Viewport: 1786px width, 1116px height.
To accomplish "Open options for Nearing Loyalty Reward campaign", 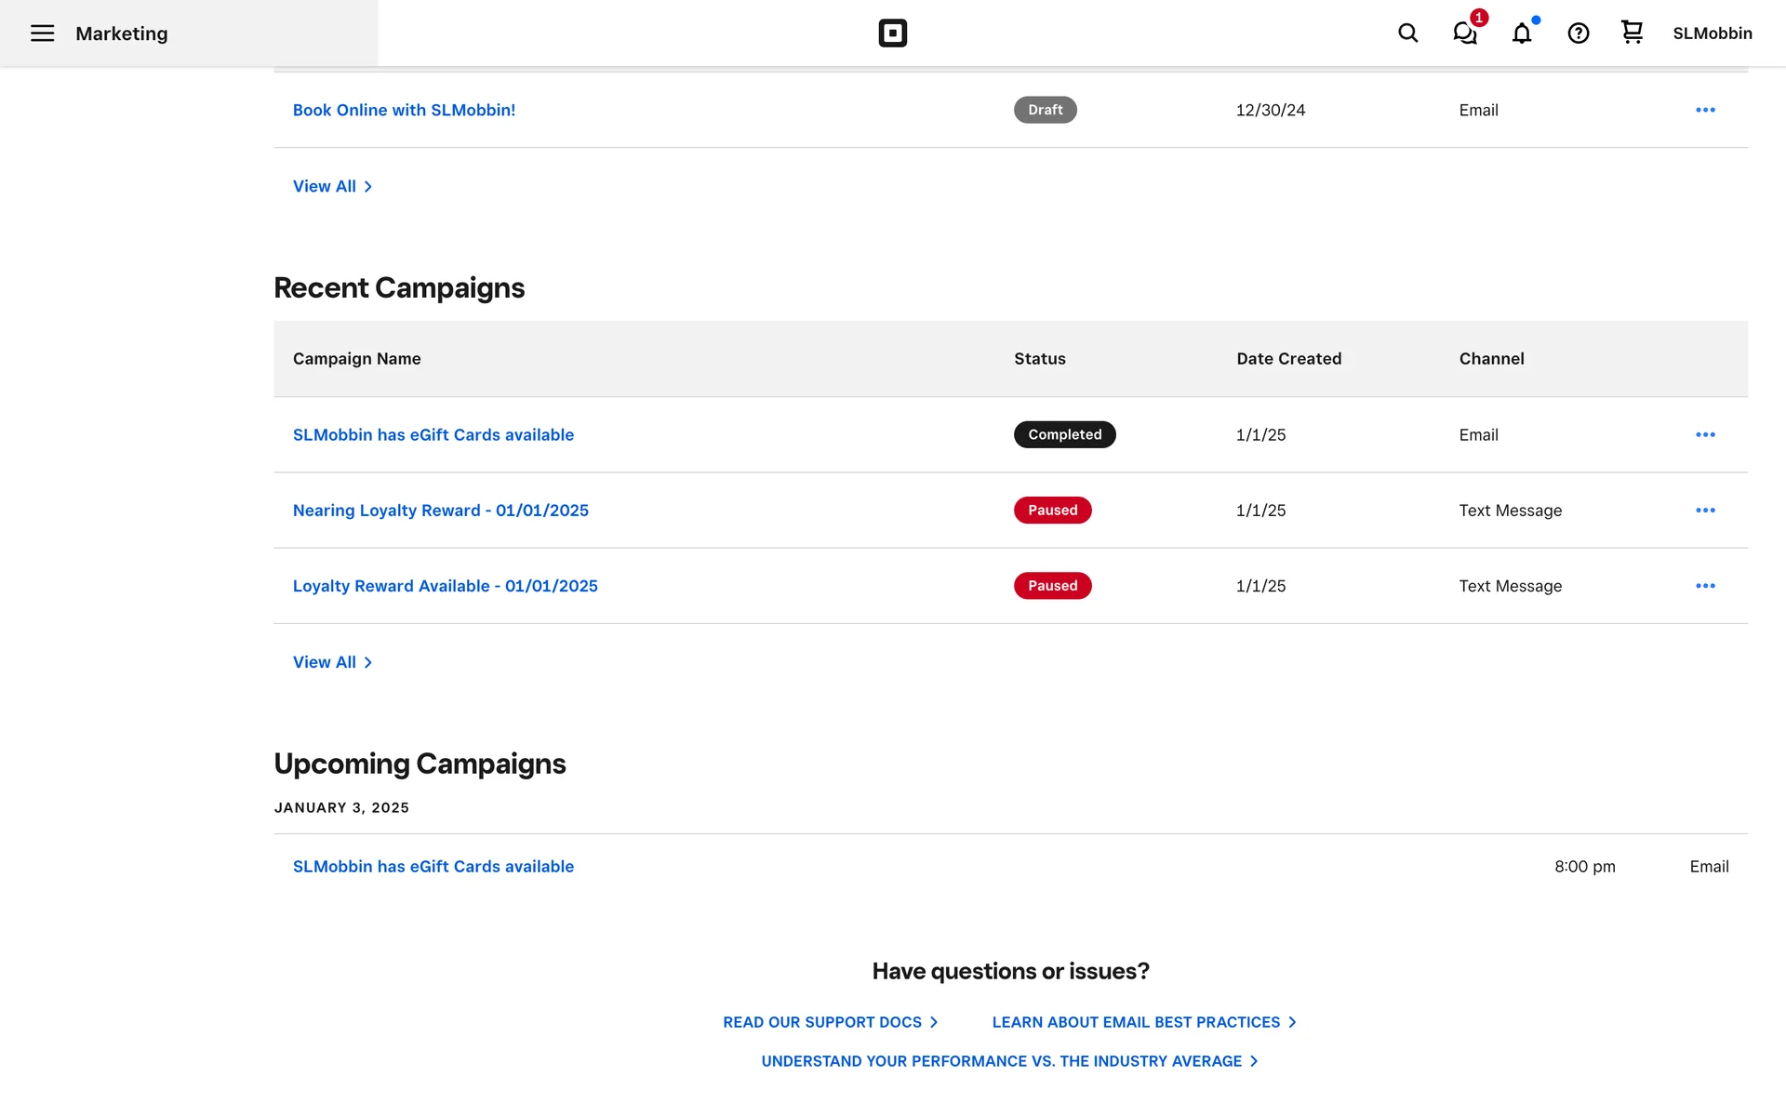I will [1704, 511].
